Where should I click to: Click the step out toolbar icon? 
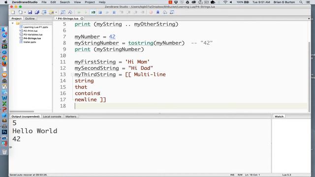click(135, 12)
